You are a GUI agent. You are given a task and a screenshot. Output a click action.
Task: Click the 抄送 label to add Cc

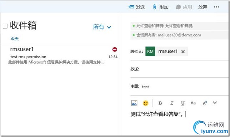135,69
